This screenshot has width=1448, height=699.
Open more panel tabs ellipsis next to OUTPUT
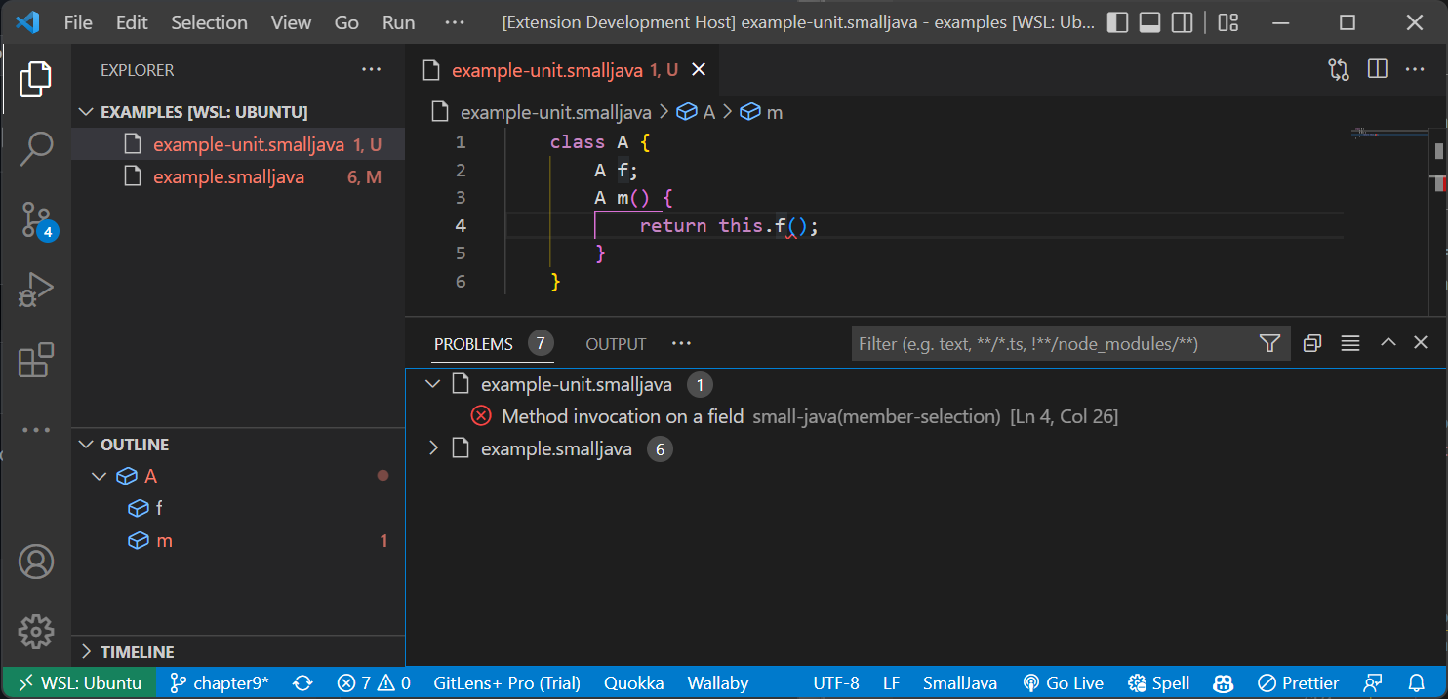coord(681,343)
